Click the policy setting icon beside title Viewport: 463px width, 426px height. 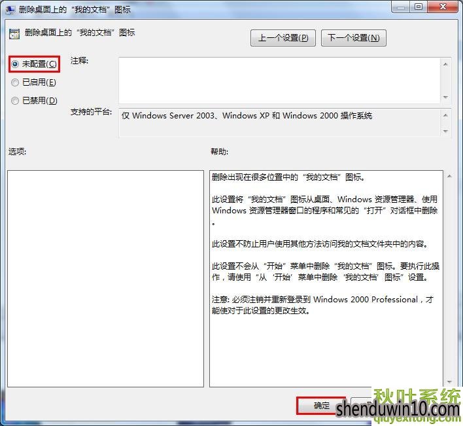coord(14,34)
